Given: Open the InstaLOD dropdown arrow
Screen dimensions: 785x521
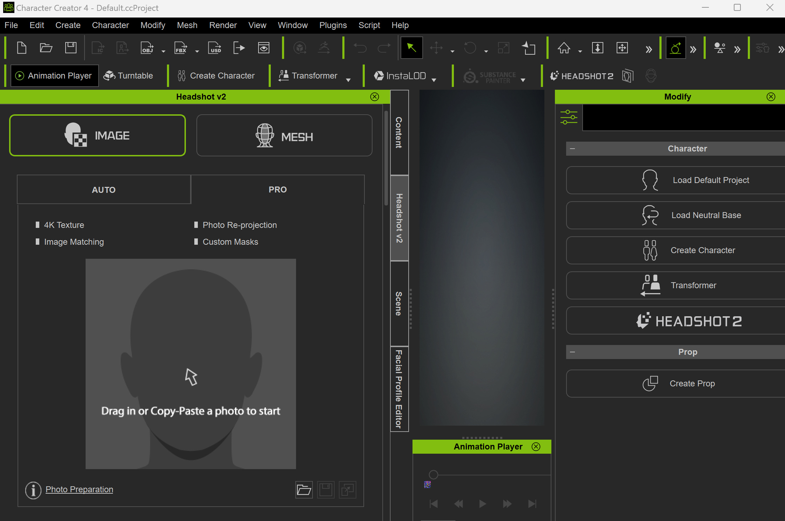Looking at the screenshot, I should click(x=434, y=80).
